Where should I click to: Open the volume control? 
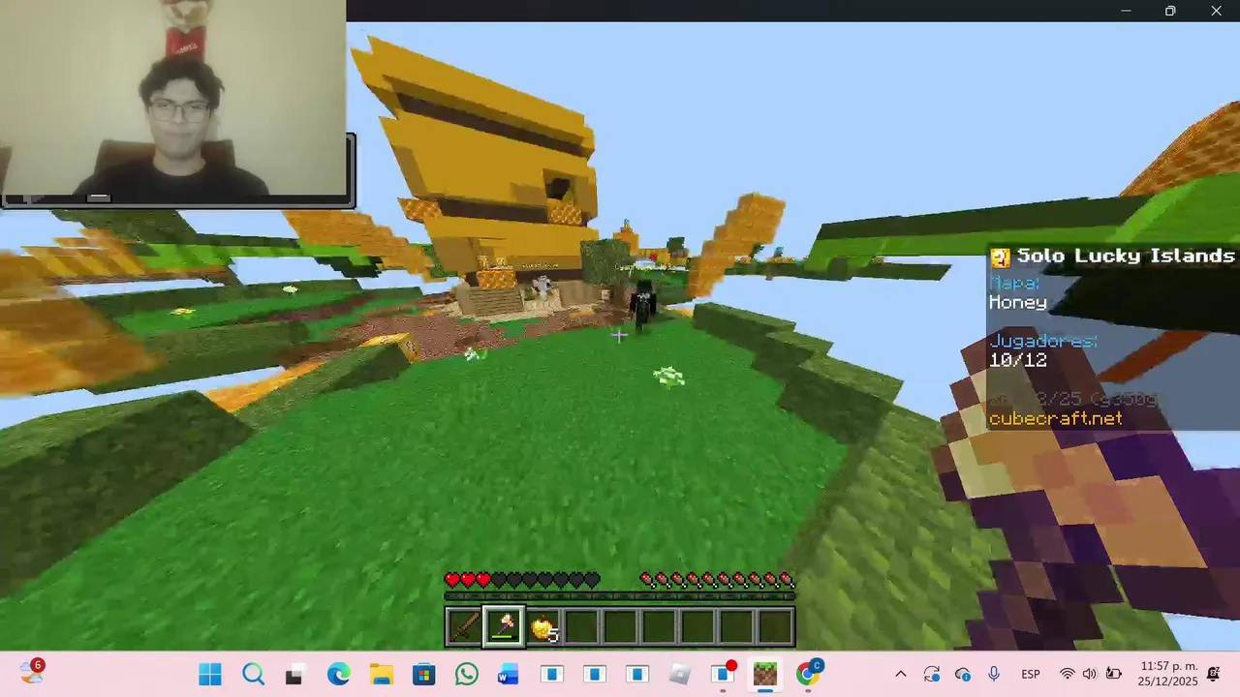point(1090,675)
